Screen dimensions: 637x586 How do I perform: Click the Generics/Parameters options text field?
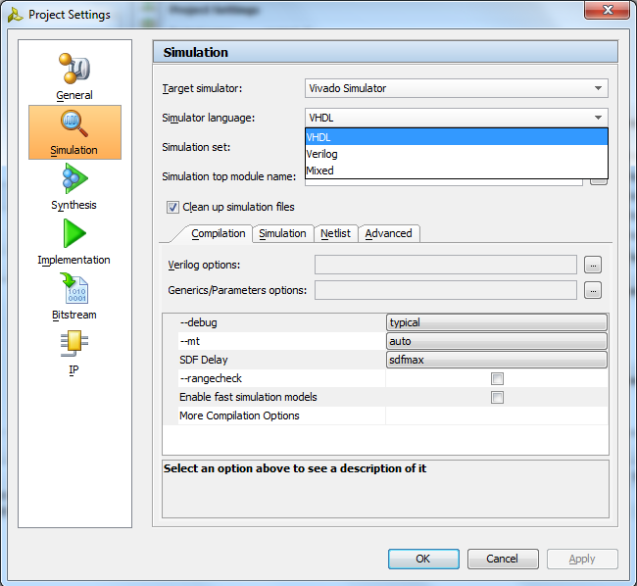pyautogui.click(x=445, y=290)
